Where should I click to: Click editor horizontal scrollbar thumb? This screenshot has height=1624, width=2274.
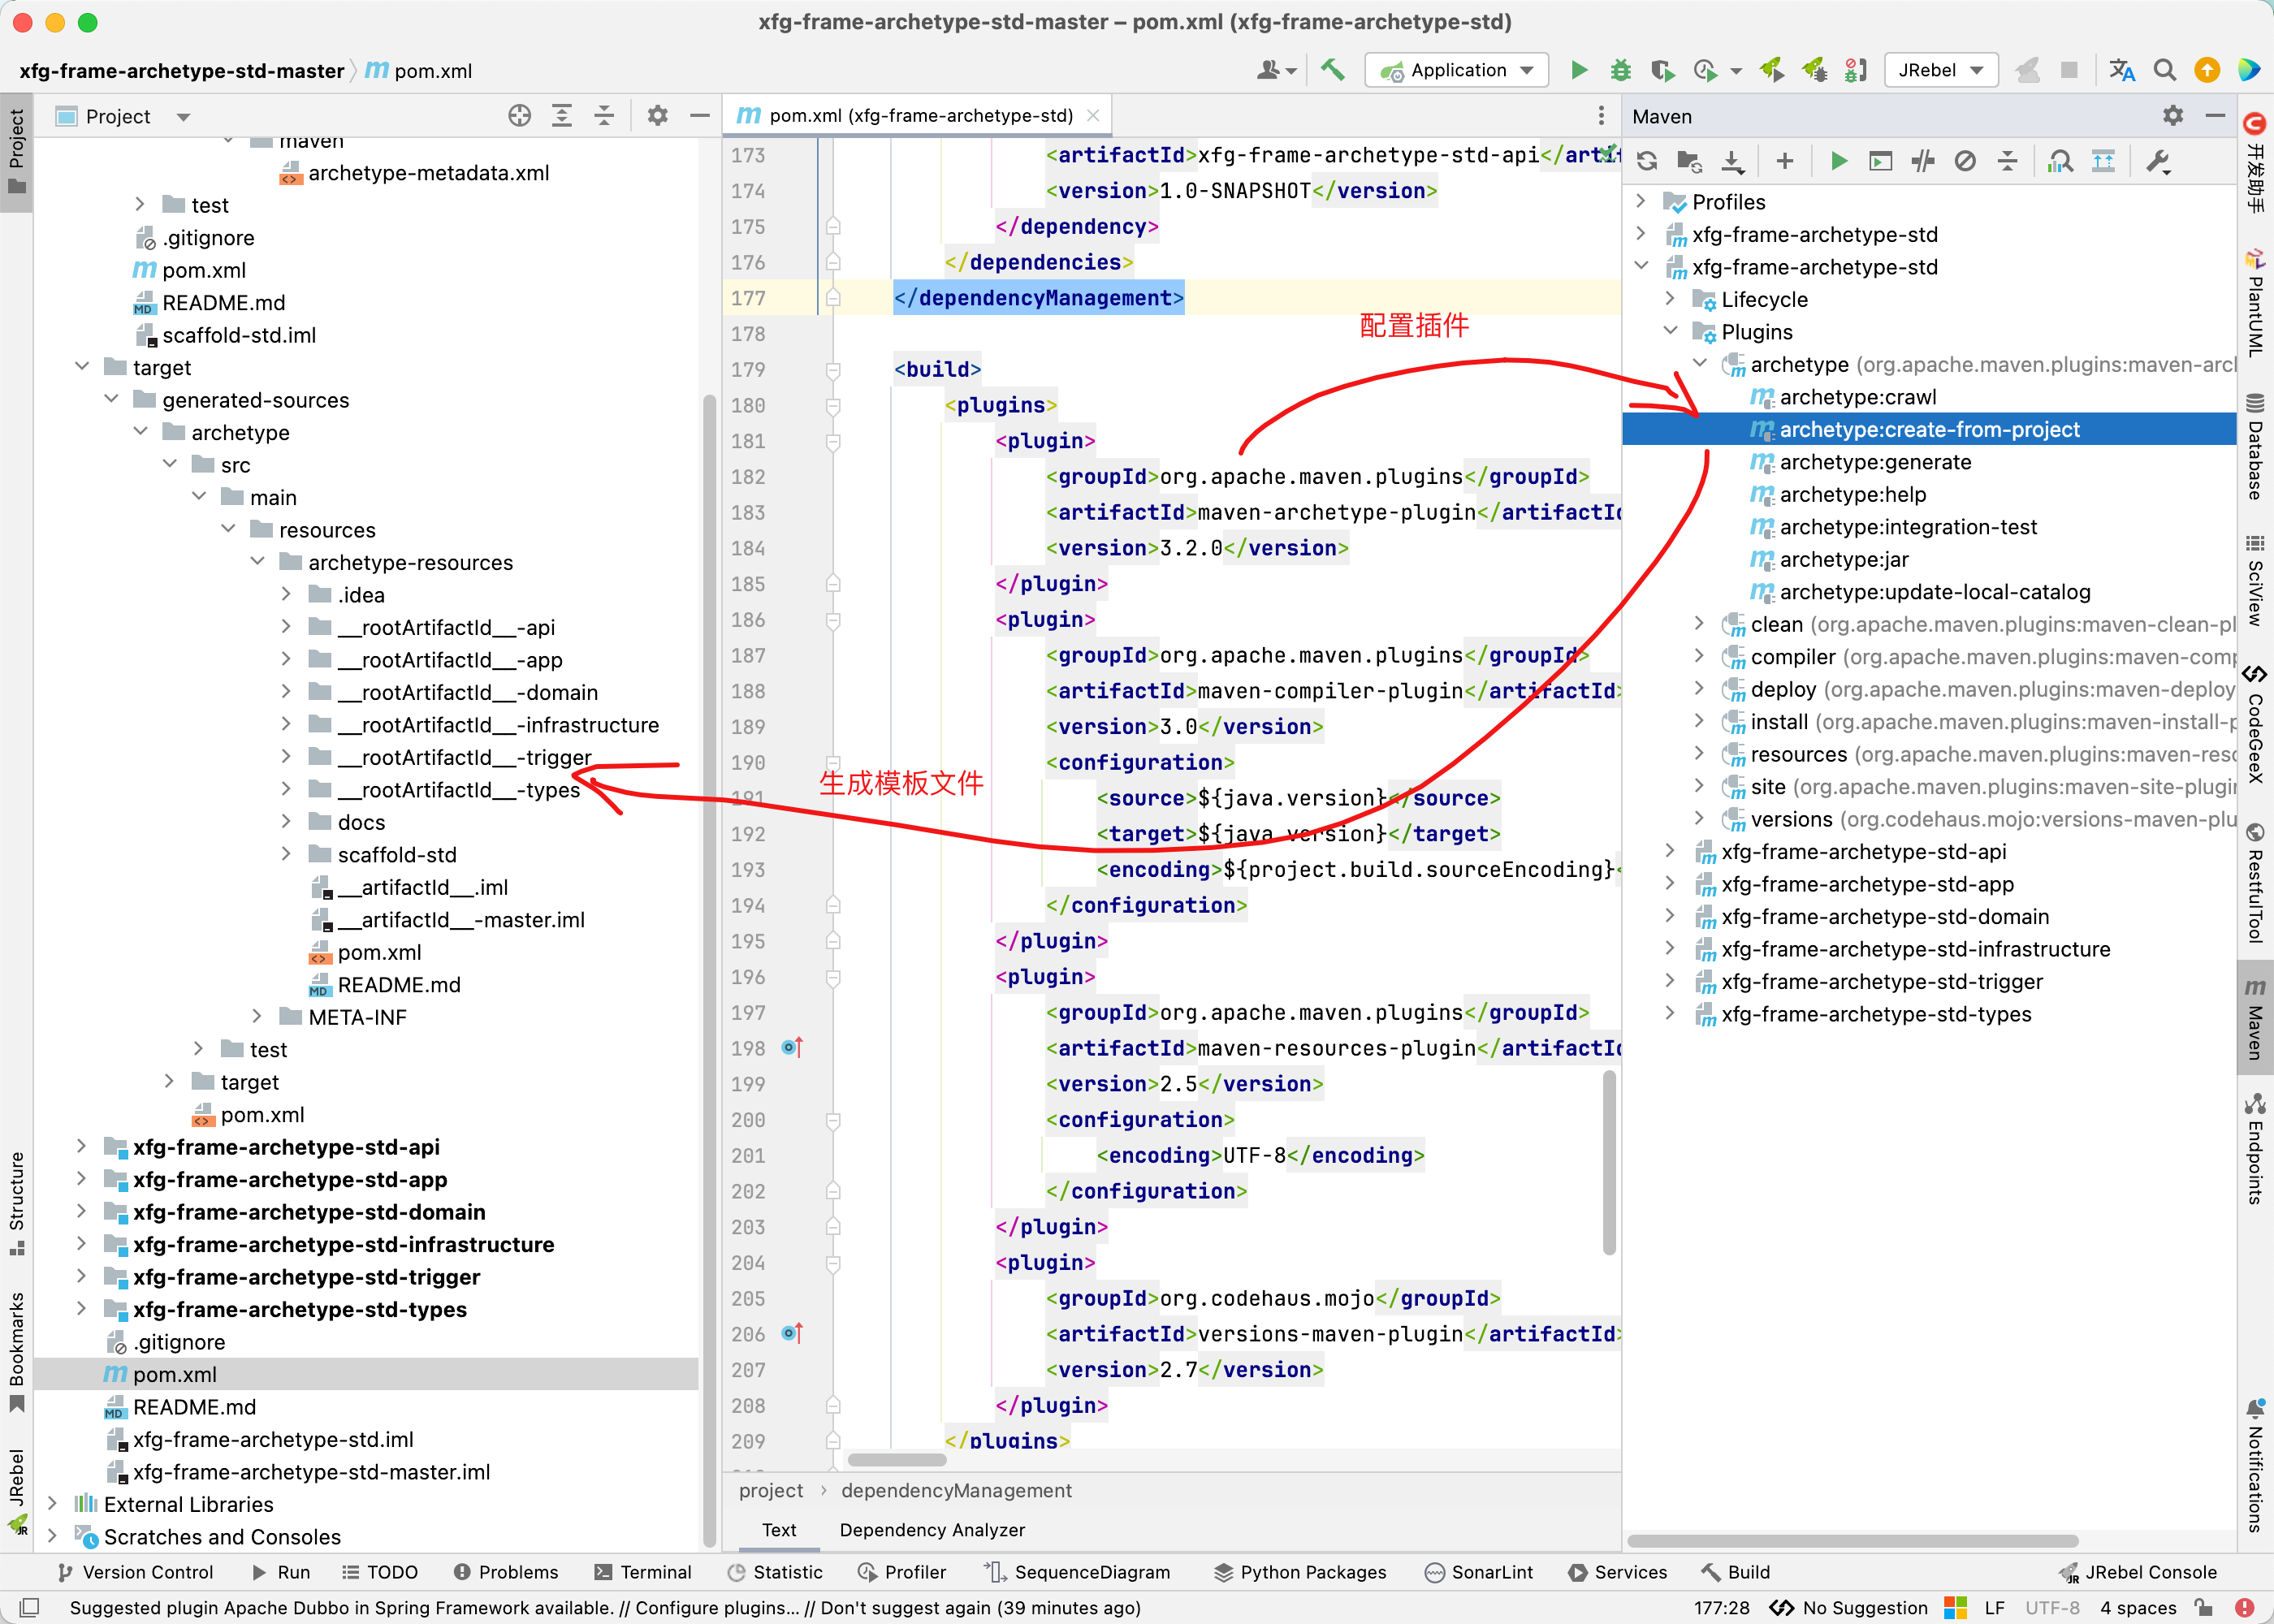897,1459
